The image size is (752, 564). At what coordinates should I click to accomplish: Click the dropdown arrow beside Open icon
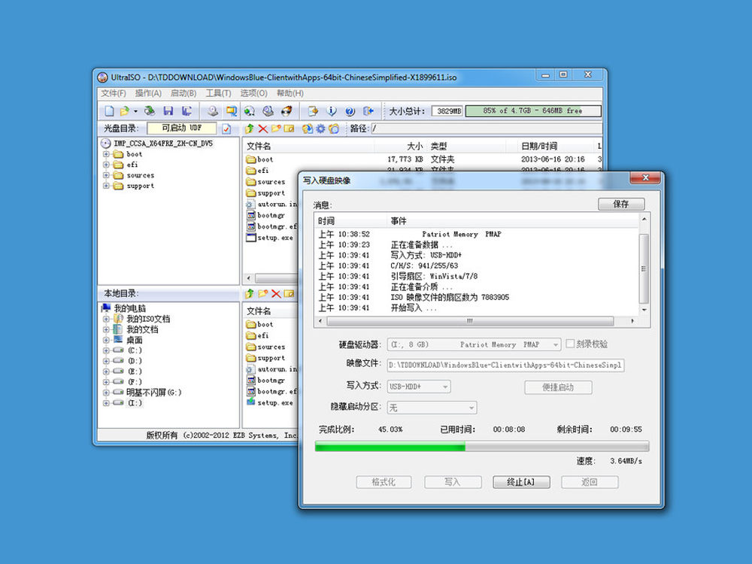click(135, 111)
